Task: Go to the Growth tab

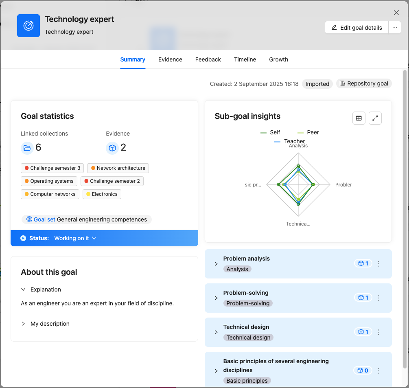Action: [278, 59]
